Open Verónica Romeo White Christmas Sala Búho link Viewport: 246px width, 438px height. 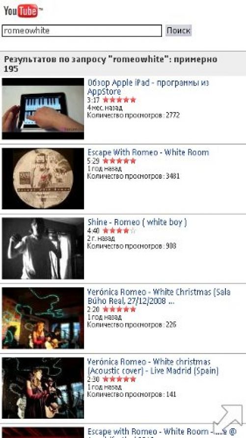click(x=159, y=297)
